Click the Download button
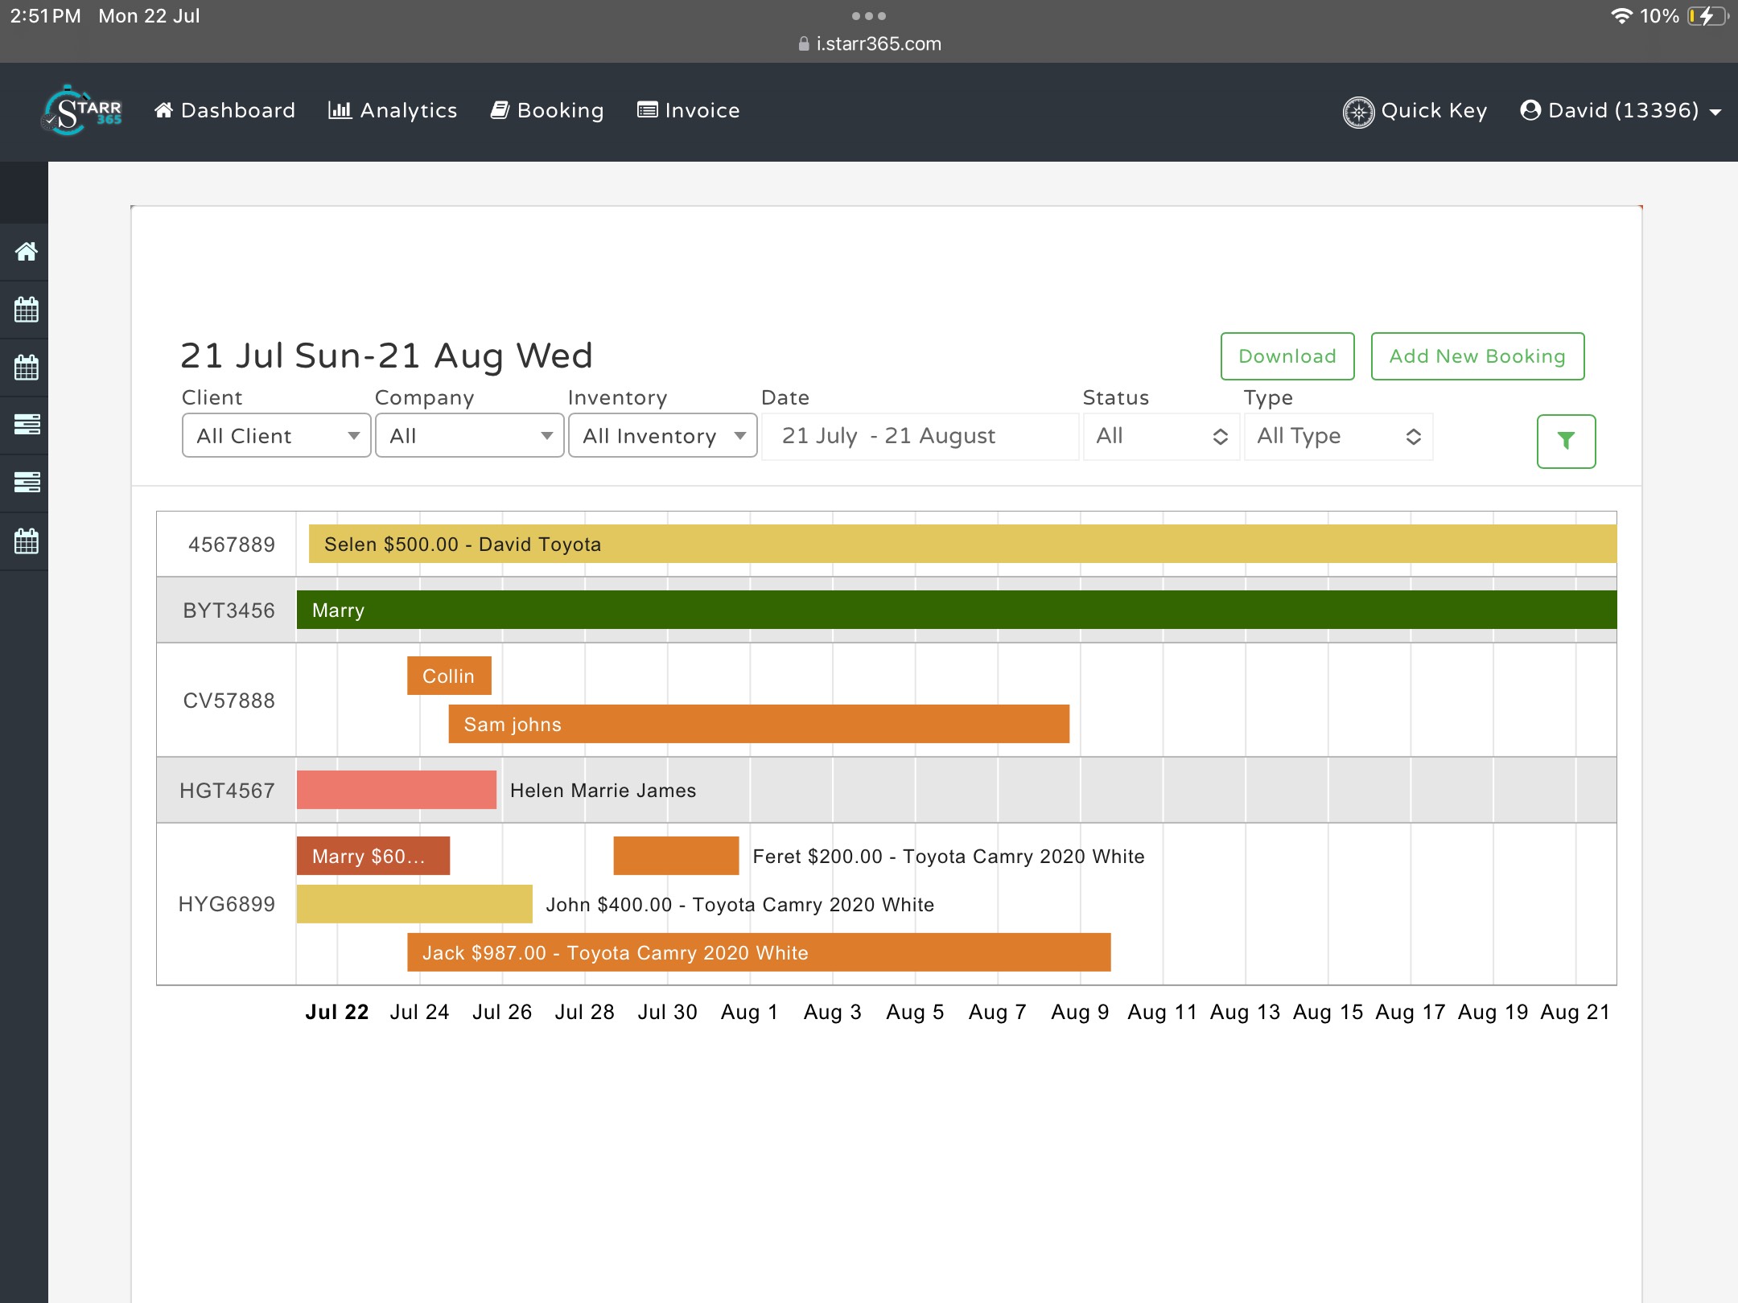The width and height of the screenshot is (1738, 1303). [1287, 356]
